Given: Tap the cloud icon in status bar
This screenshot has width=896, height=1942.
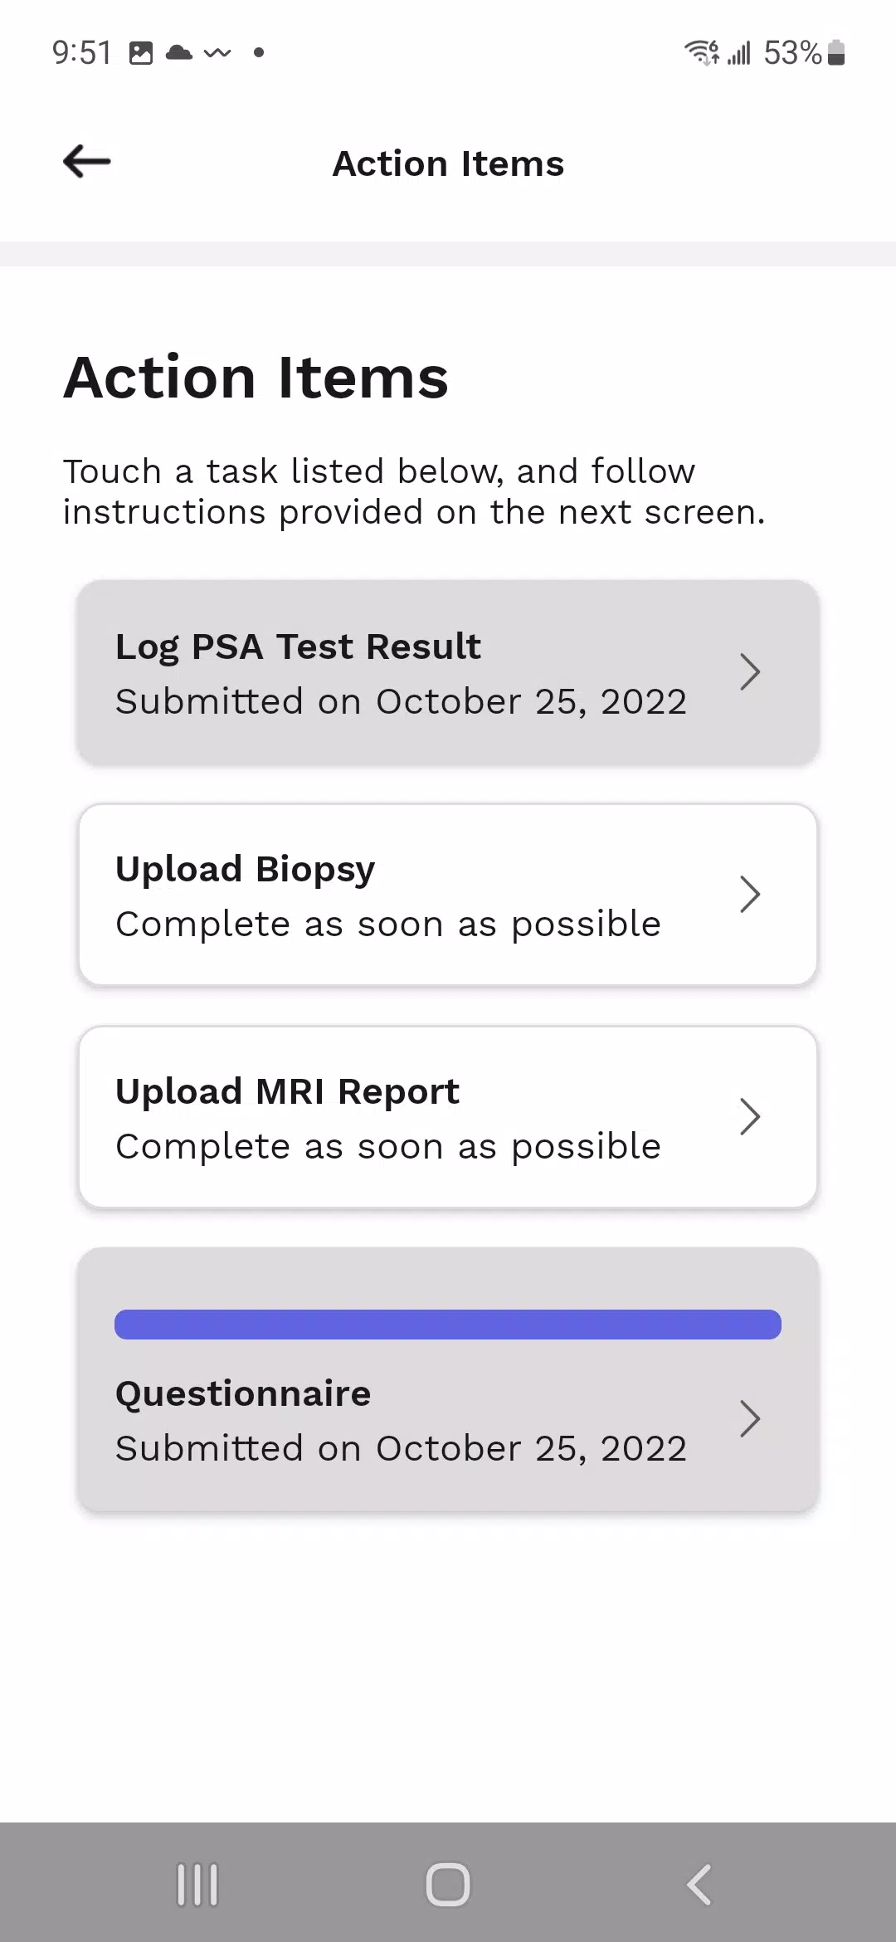Looking at the screenshot, I should [178, 53].
